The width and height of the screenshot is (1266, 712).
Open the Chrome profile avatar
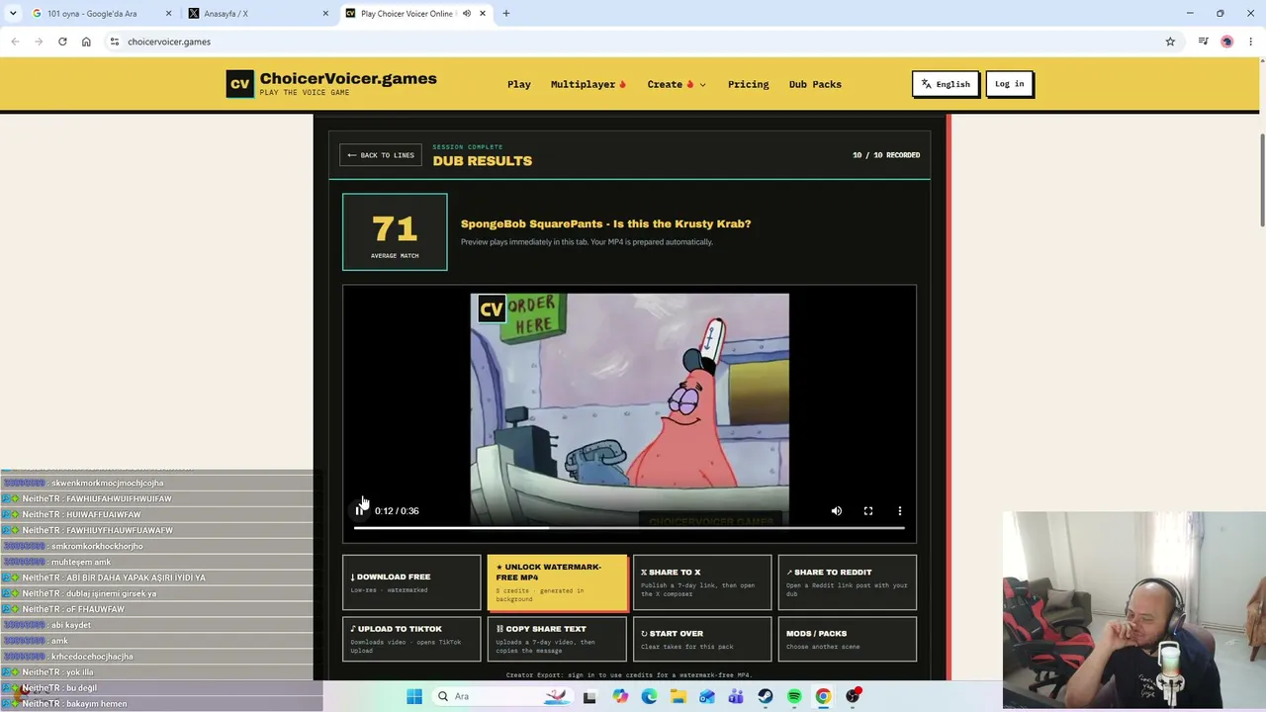coord(1227,42)
